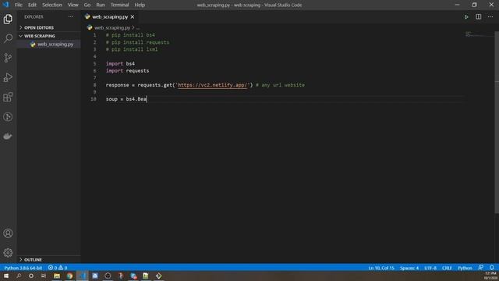Image resolution: width=499 pixels, height=281 pixels.
Task: Follow the https://vc2.netlify.app/ URL link
Action: coord(212,85)
